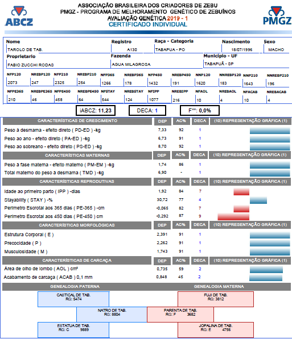Click the Nome field TAROLO DE TAB.
292x339 pixels.
point(58,49)
